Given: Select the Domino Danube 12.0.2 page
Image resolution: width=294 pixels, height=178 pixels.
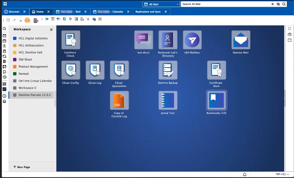Looking at the screenshot, I should 31,95.
